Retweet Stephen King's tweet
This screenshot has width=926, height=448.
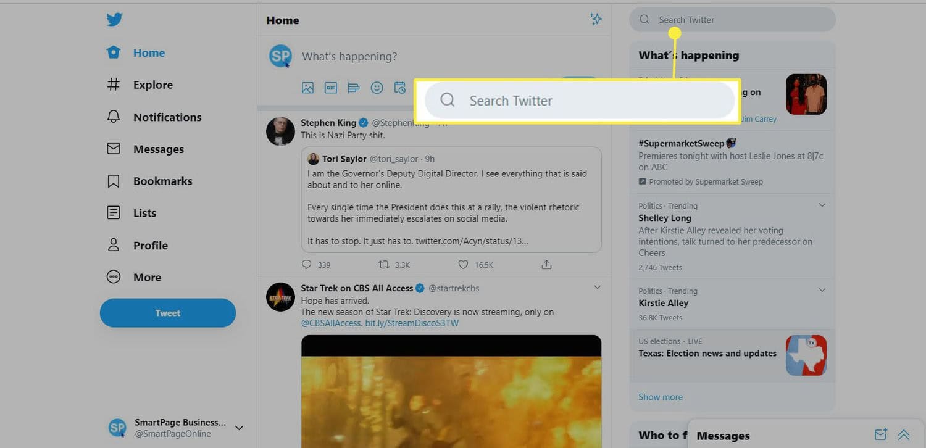(x=383, y=265)
